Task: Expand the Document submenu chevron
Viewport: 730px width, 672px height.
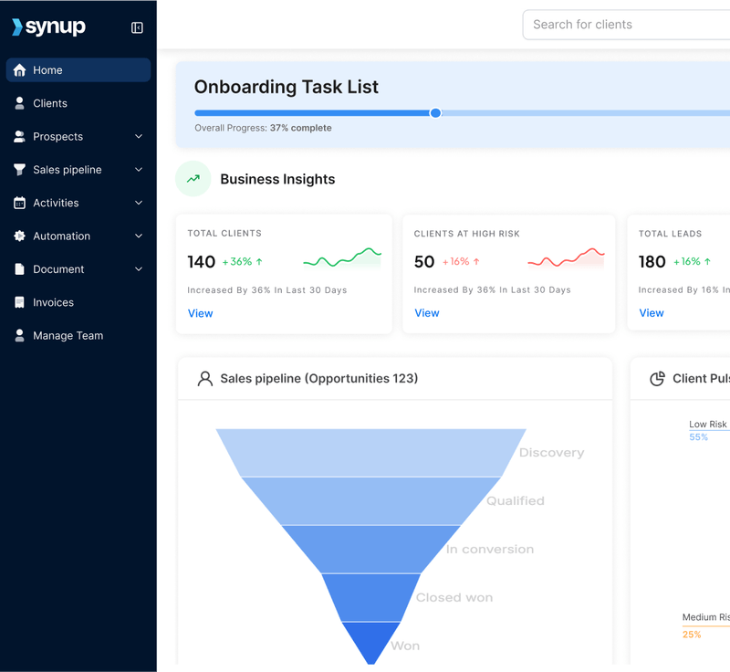Action: click(x=139, y=269)
